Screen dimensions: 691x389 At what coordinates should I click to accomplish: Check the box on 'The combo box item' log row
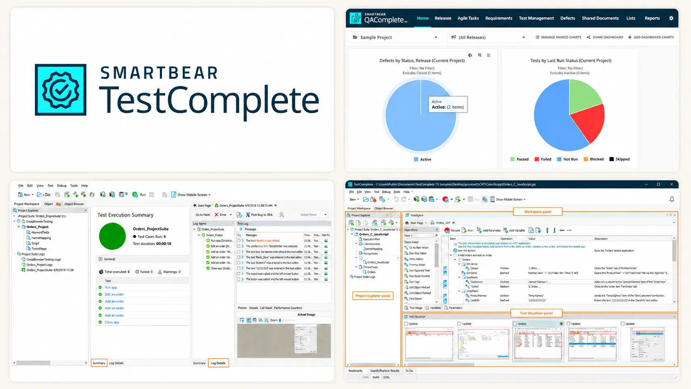(239, 246)
